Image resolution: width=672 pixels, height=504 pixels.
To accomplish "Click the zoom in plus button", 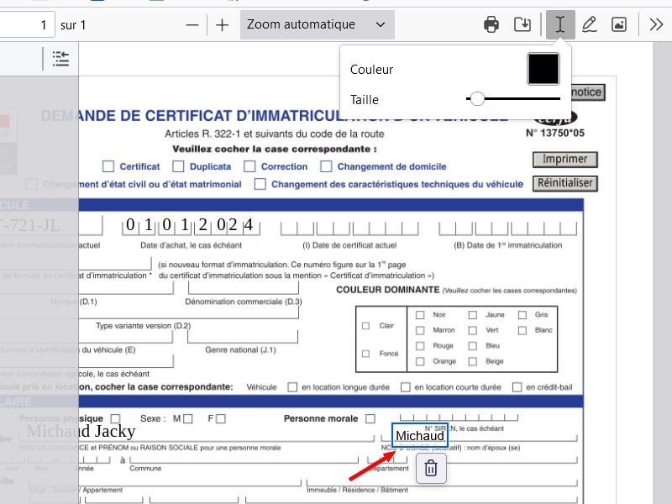I will pyautogui.click(x=222, y=24).
